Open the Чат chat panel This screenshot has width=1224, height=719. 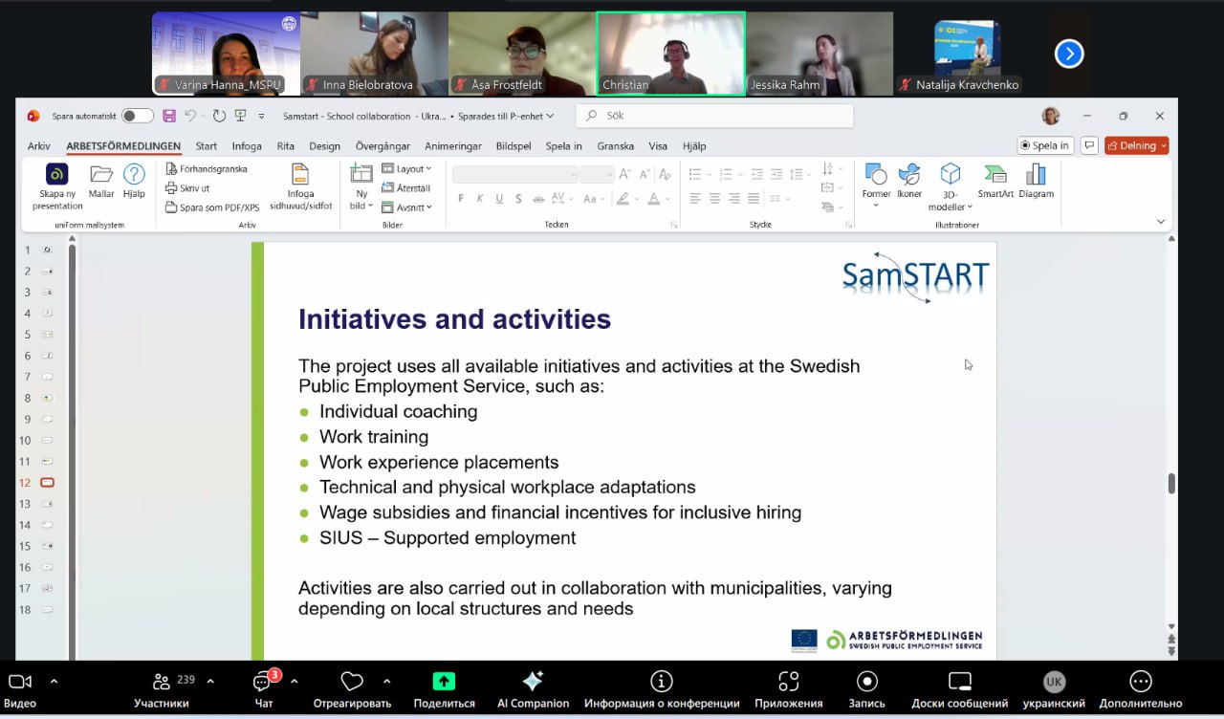tap(263, 681)
